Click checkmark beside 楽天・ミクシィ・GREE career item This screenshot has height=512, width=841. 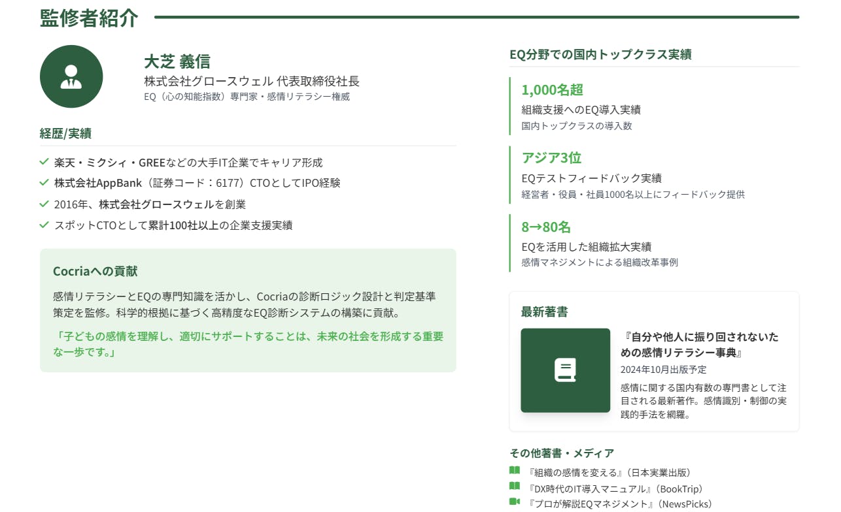click(x=44, y=162)
